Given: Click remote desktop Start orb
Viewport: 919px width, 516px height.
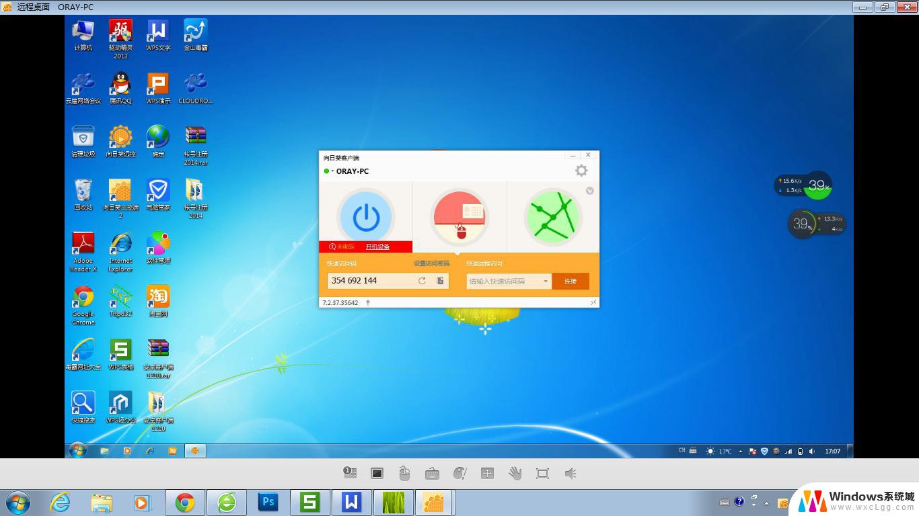Looking at the screenshot, I should point(77,450).
